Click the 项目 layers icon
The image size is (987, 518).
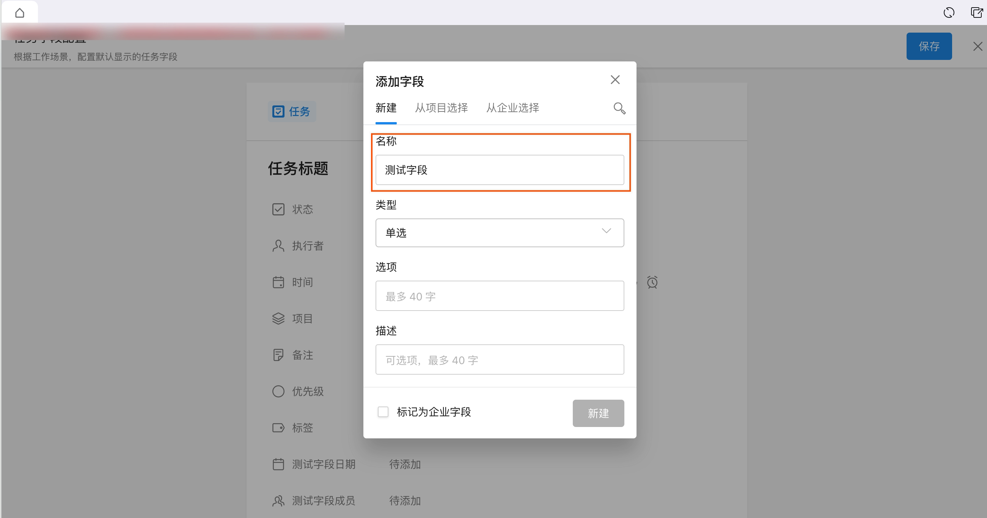pyautogui.click(x=278, y=319)
